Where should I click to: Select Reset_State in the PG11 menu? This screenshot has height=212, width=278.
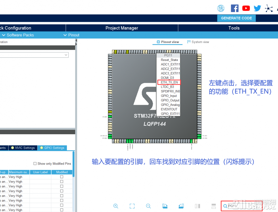click(168, 60)
